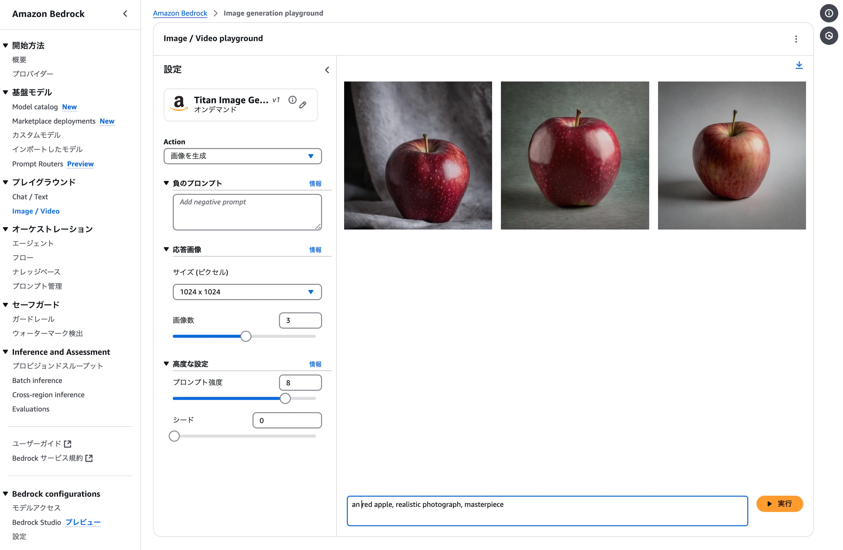Collapse the 負のプロンプト section
The height and width of the screenshot is (550, 843).
point(166,183)
